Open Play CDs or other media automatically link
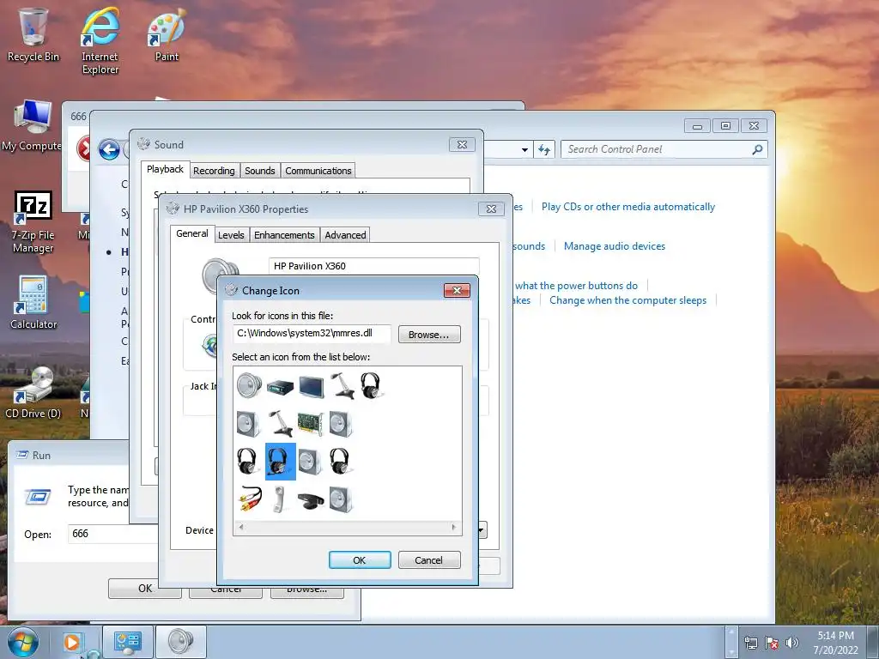Viewport: 879px width, 659px height. (627, 207)
